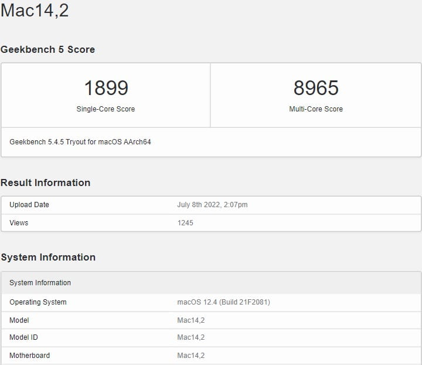This screenshot has width=422, height=365.
Task: Click the Operating System label
Action: [38, 302]
